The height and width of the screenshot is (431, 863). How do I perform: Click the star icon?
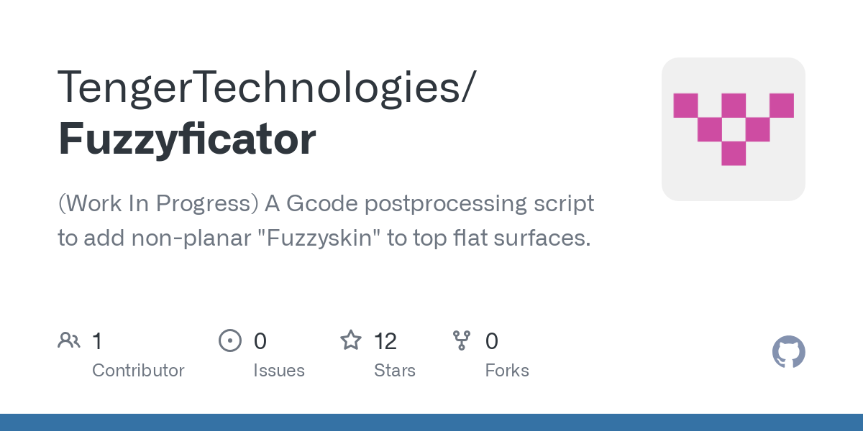click(x=351, y=340)
